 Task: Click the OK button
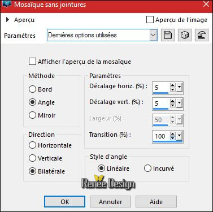[64, 202]
